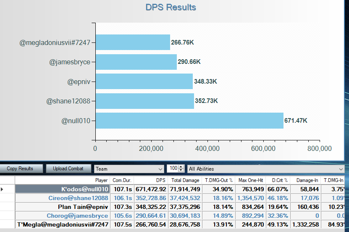This screenshot has width=349, height=232.
Task: Open the Team dropdown
Action: click(x=129, y=169)
